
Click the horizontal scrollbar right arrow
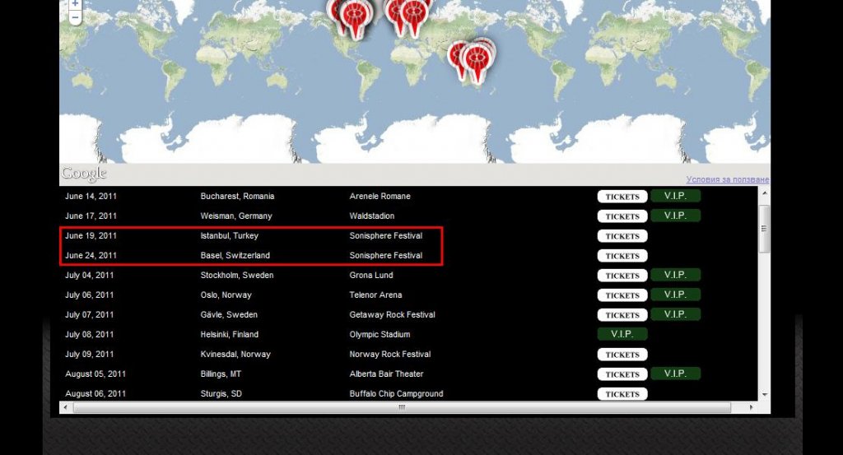click(752, 408)
